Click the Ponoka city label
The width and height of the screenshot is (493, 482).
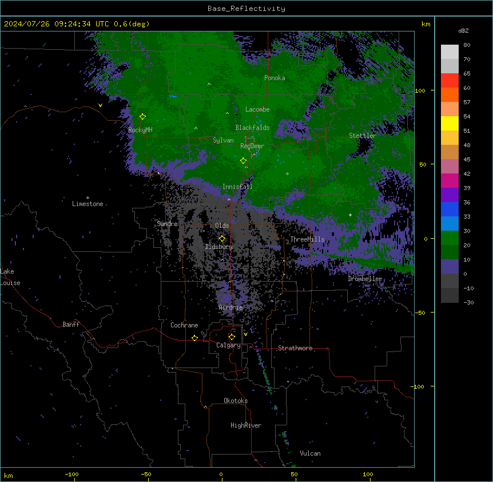pos(275,78)
